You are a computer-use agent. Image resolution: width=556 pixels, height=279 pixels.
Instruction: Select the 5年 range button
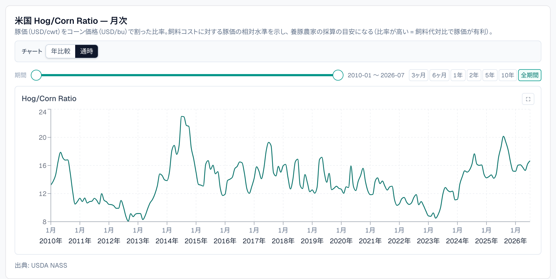(490, 75)
